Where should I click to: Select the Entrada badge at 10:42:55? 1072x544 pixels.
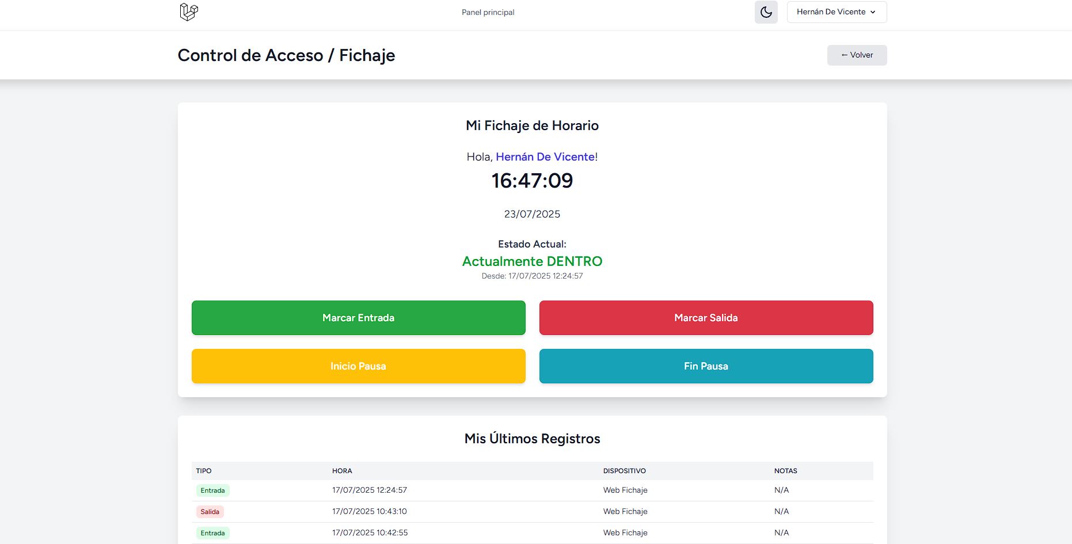click(x=212, y=533)
